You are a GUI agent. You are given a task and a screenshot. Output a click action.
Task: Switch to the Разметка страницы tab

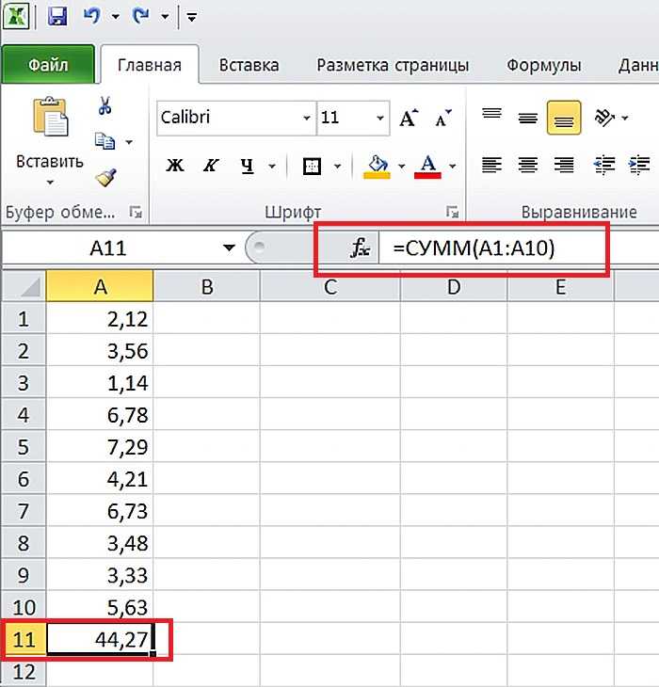coord(393,65)
